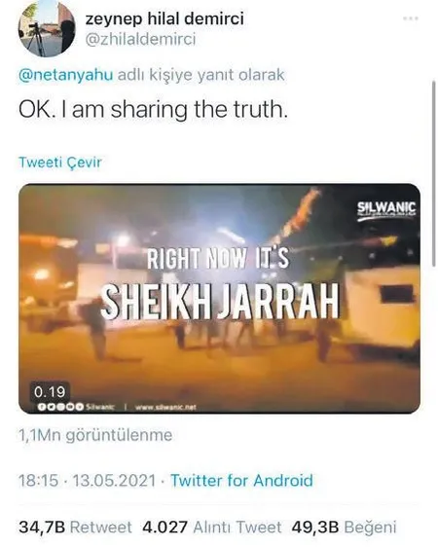
Task: Open the @netanyahu mention link
Action: coord(65,75)
